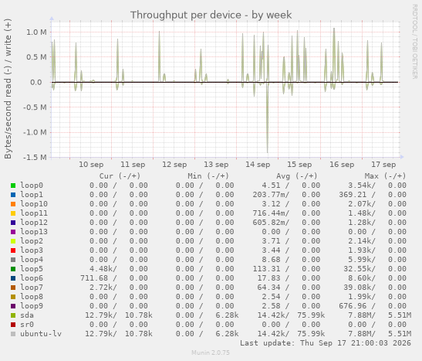Click the loop0 green color swatch

coord(13,186)
